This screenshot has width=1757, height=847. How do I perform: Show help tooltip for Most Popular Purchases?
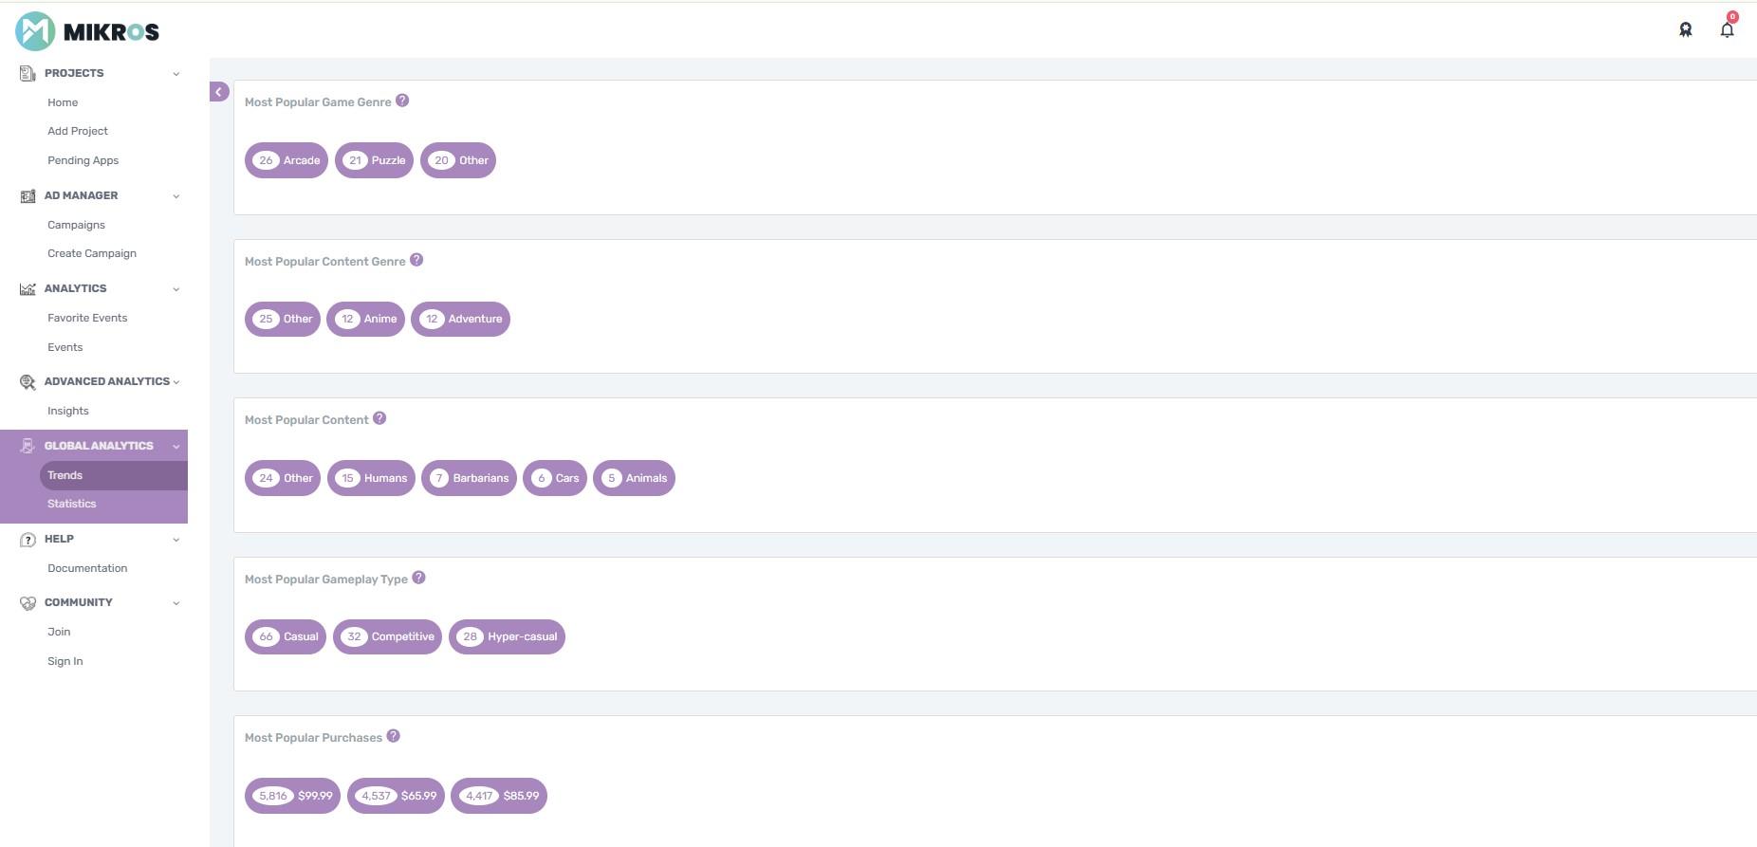tap(394, 736)
